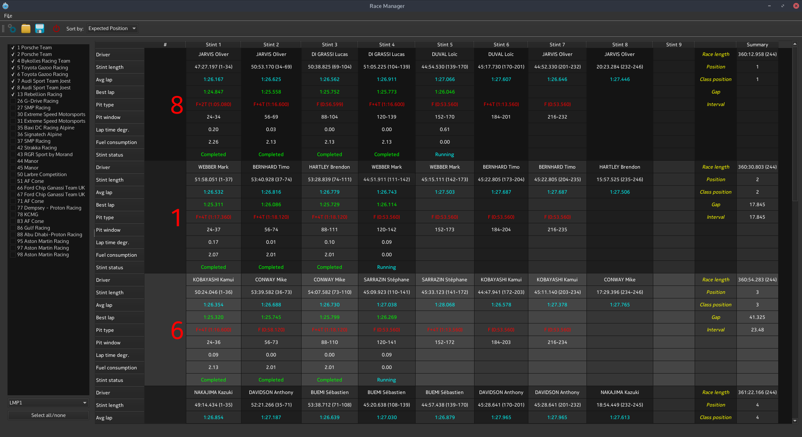Screen dimensions: 802x437
Task: Uncheck the 1 Porsche Team checkbox
Action: (13, 48)
